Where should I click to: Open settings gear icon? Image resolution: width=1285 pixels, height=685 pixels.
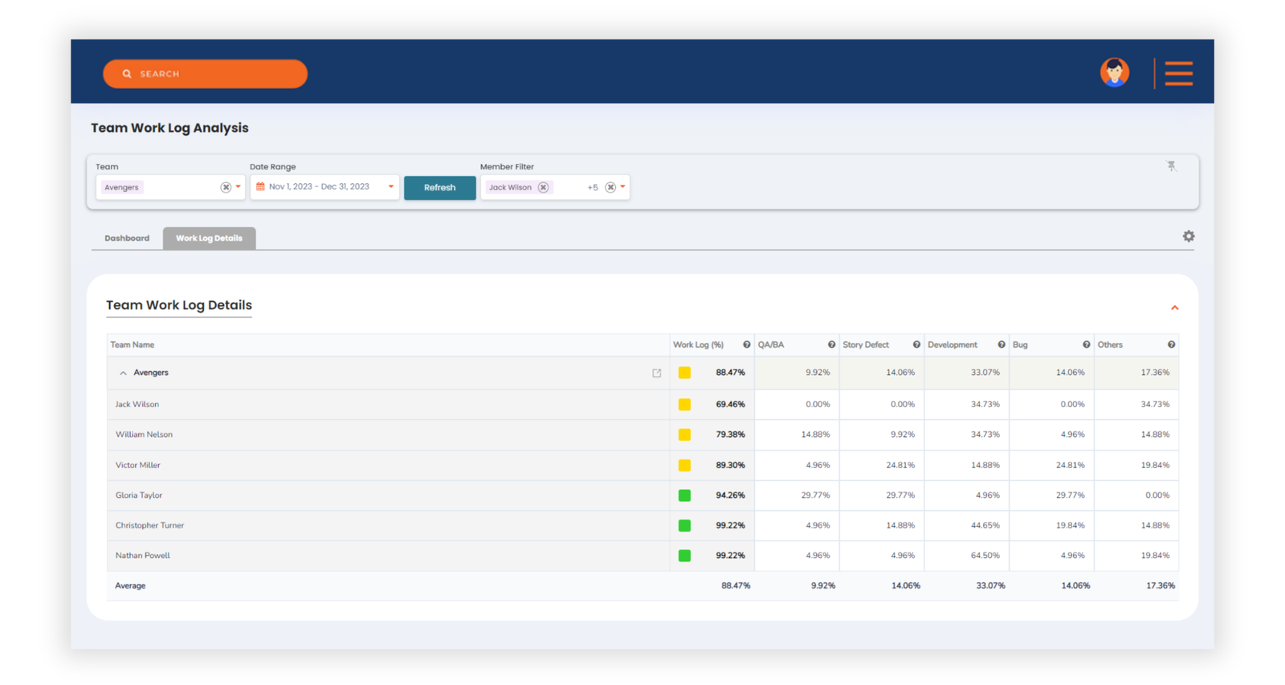pyautogui.click(x=1188, y=236)
